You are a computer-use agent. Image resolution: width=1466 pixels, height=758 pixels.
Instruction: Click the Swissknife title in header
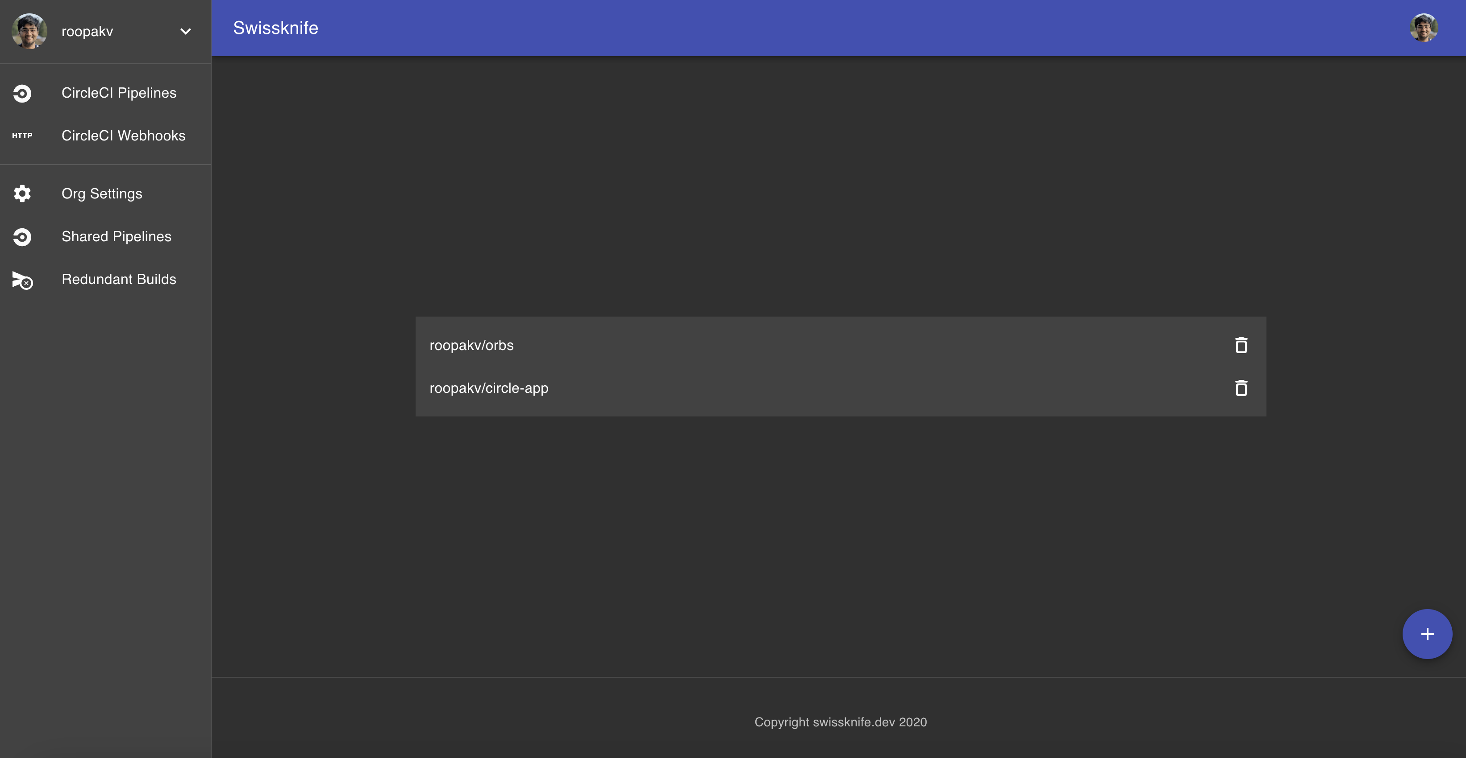[275, 28]
